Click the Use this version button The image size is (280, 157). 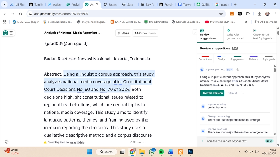click(212, 93)
